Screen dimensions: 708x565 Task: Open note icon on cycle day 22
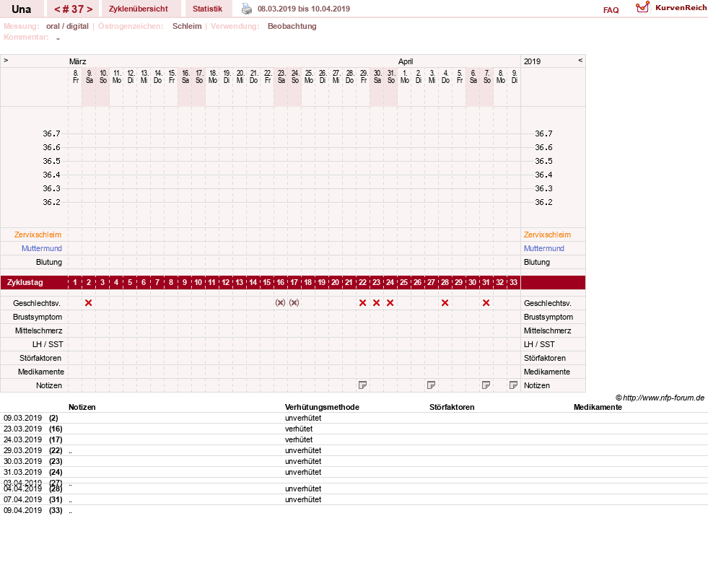(362, 385)
